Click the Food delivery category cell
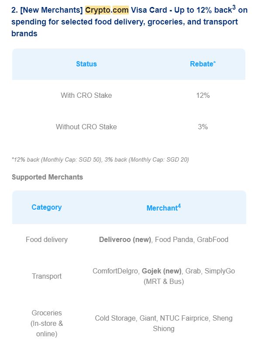 [47, 239]
